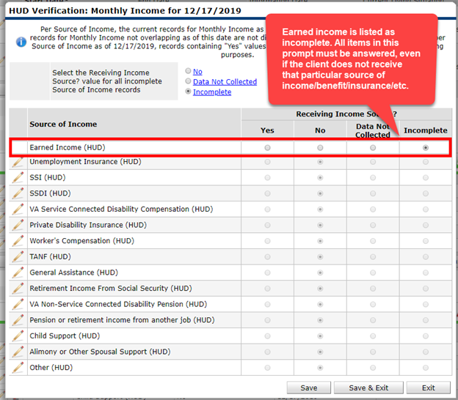
Task: Click the Incomplete column header
Action: 426,130
